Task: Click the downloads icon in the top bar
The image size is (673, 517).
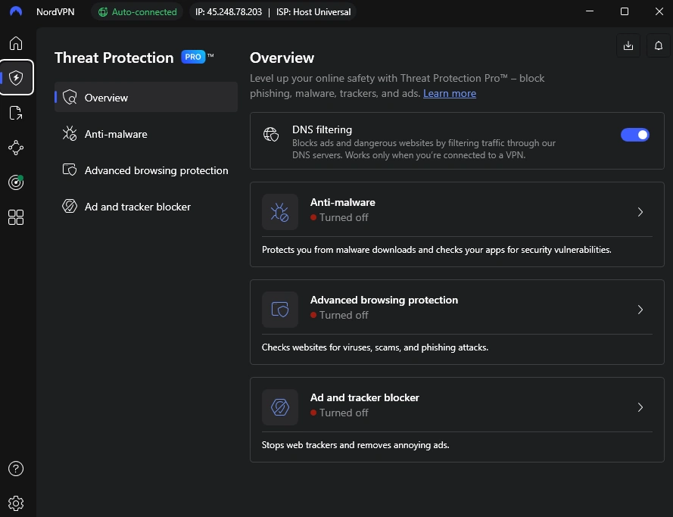Action: [x=628, y=45]
